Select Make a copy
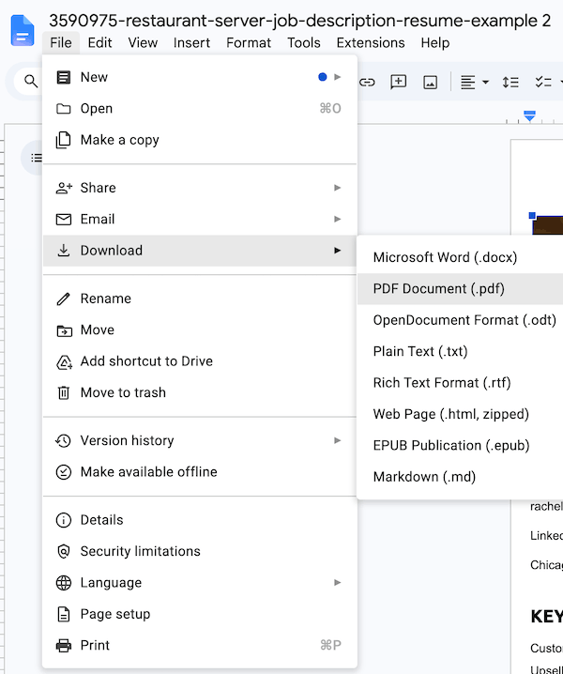The width and height of the screenshot is (563, 674). pyautogui.click(x=200, y=140)
